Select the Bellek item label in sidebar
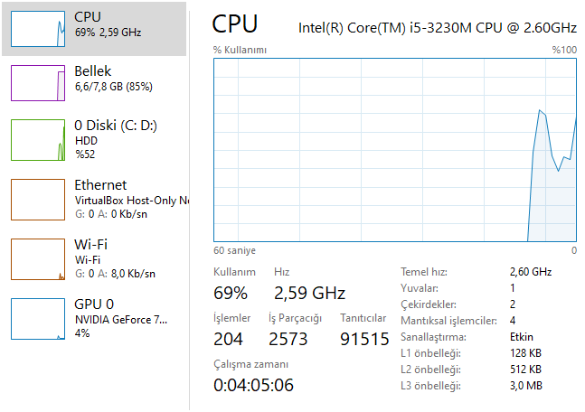This screenshot has width=585, height=412. coord(93,70)
